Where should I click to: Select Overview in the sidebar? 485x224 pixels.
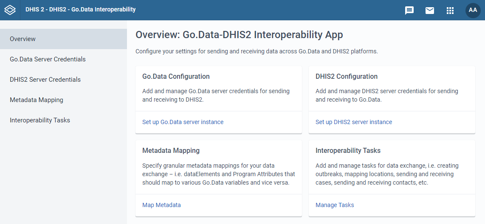tap(63, 39)
